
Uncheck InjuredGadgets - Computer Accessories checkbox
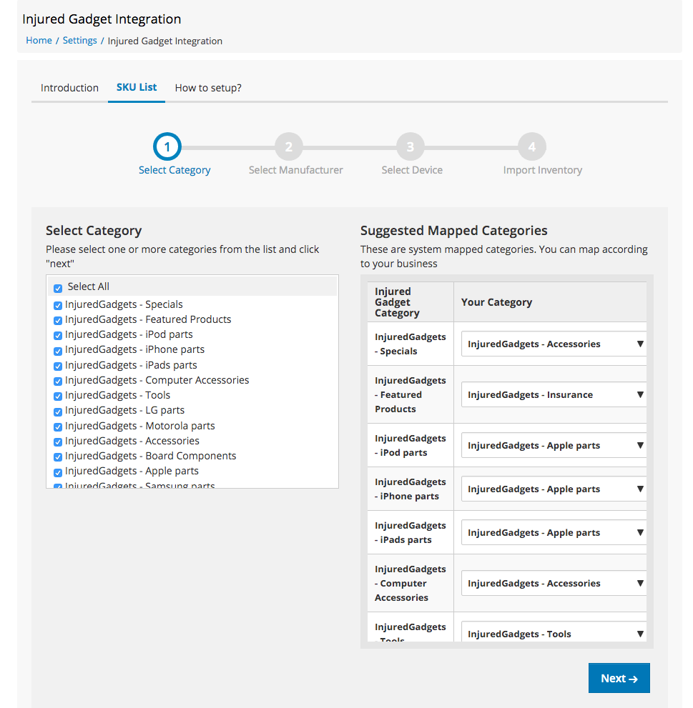coord(58,381)
